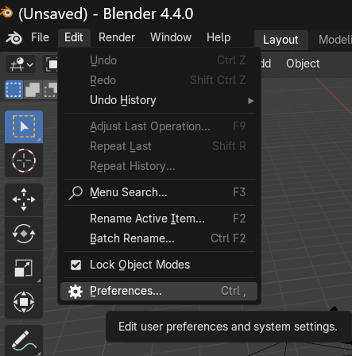The width and height of the screenshot is (352, 356).
Task: Choose Batch Rename menu entry
Action: (x=159, y=238)
